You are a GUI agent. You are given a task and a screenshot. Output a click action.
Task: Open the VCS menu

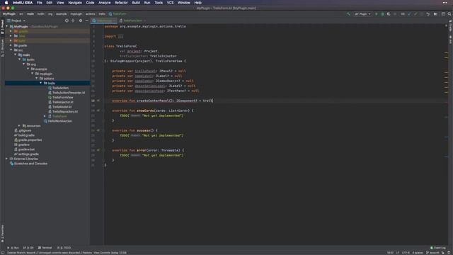170,3
